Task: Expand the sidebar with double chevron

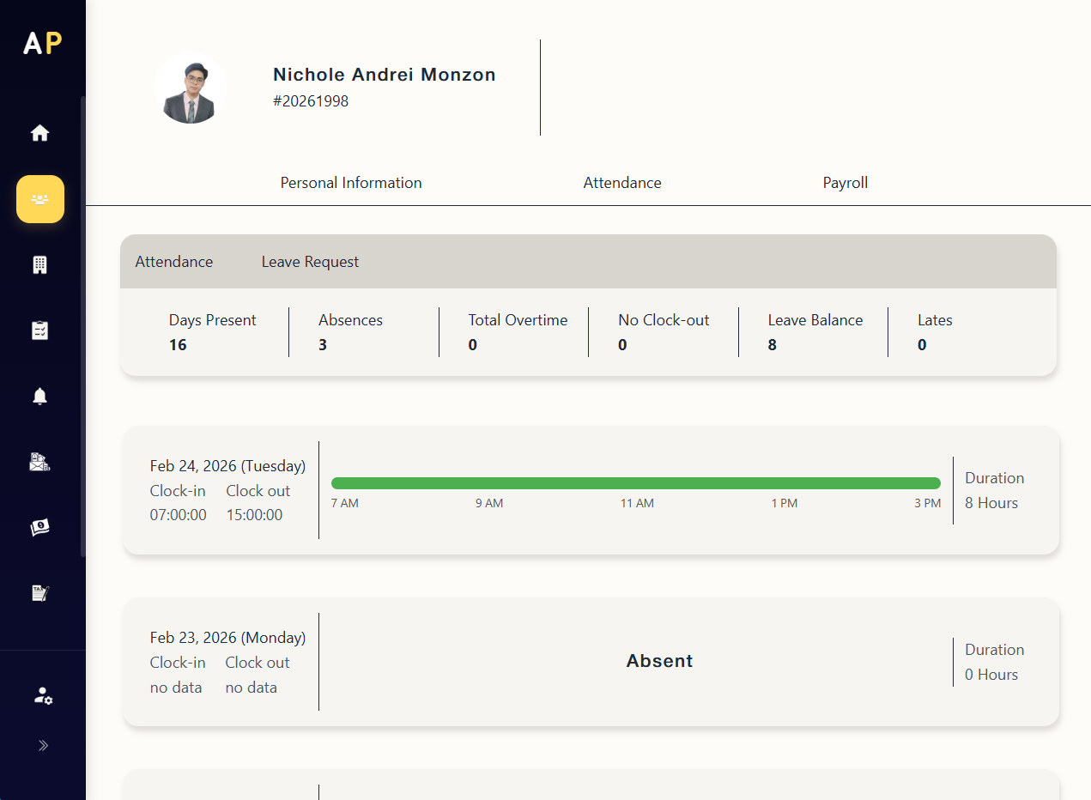Action: click(43, 745)
